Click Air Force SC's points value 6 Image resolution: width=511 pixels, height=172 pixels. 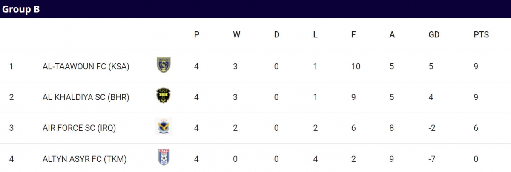click(476, 128)
